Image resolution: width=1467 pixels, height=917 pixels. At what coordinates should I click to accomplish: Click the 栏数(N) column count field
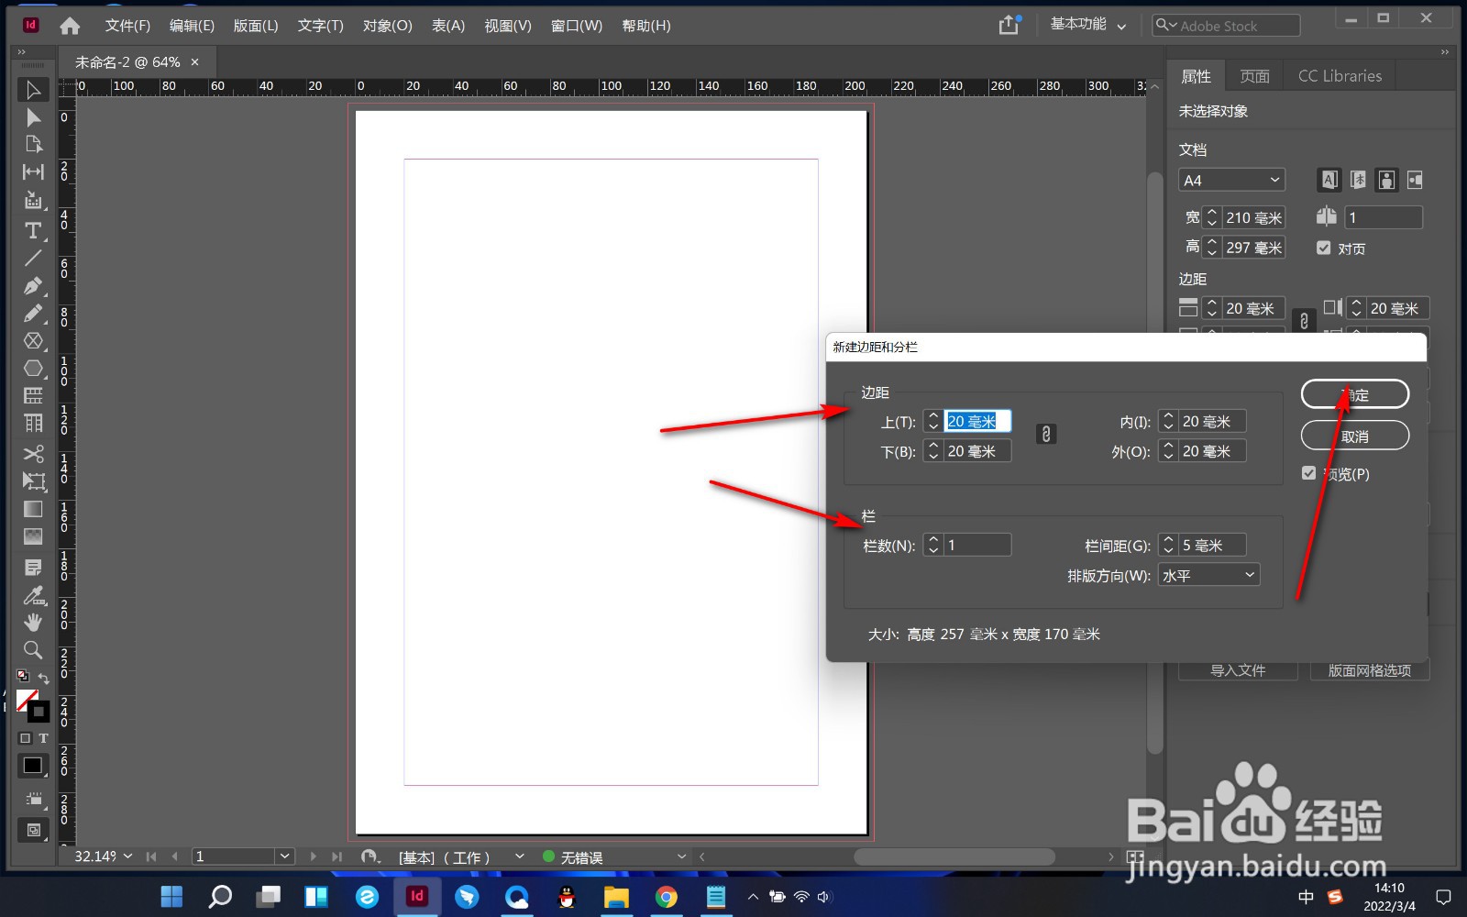coord(977,545)
